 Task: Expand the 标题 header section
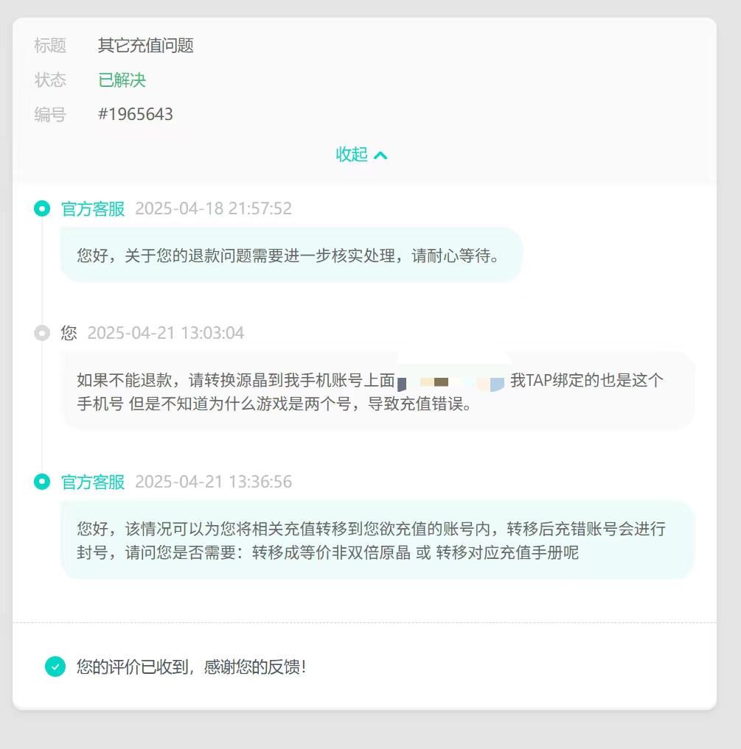(50, 46)
